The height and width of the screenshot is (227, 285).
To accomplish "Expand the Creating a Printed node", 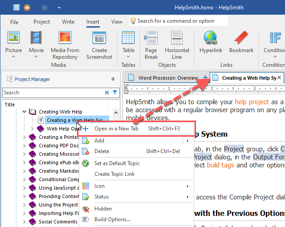I will click(24, 137).
